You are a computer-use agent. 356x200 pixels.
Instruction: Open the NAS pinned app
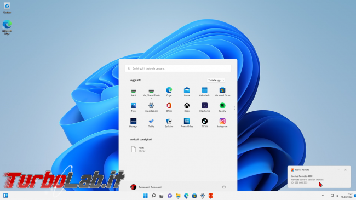pos(133,92)
